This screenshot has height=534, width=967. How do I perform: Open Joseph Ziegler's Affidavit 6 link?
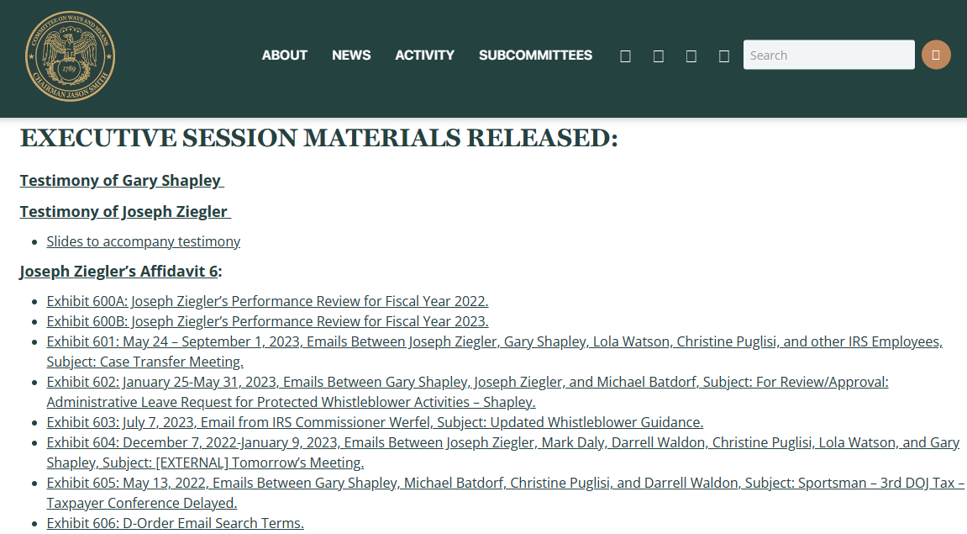(119, 271)
